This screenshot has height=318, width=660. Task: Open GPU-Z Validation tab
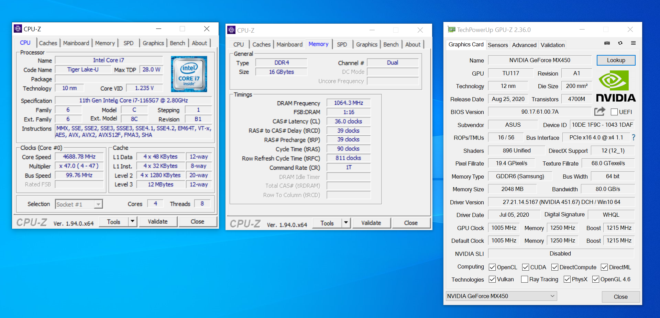click(x=552, y=45)
